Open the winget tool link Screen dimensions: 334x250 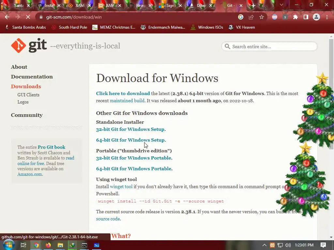121,187
